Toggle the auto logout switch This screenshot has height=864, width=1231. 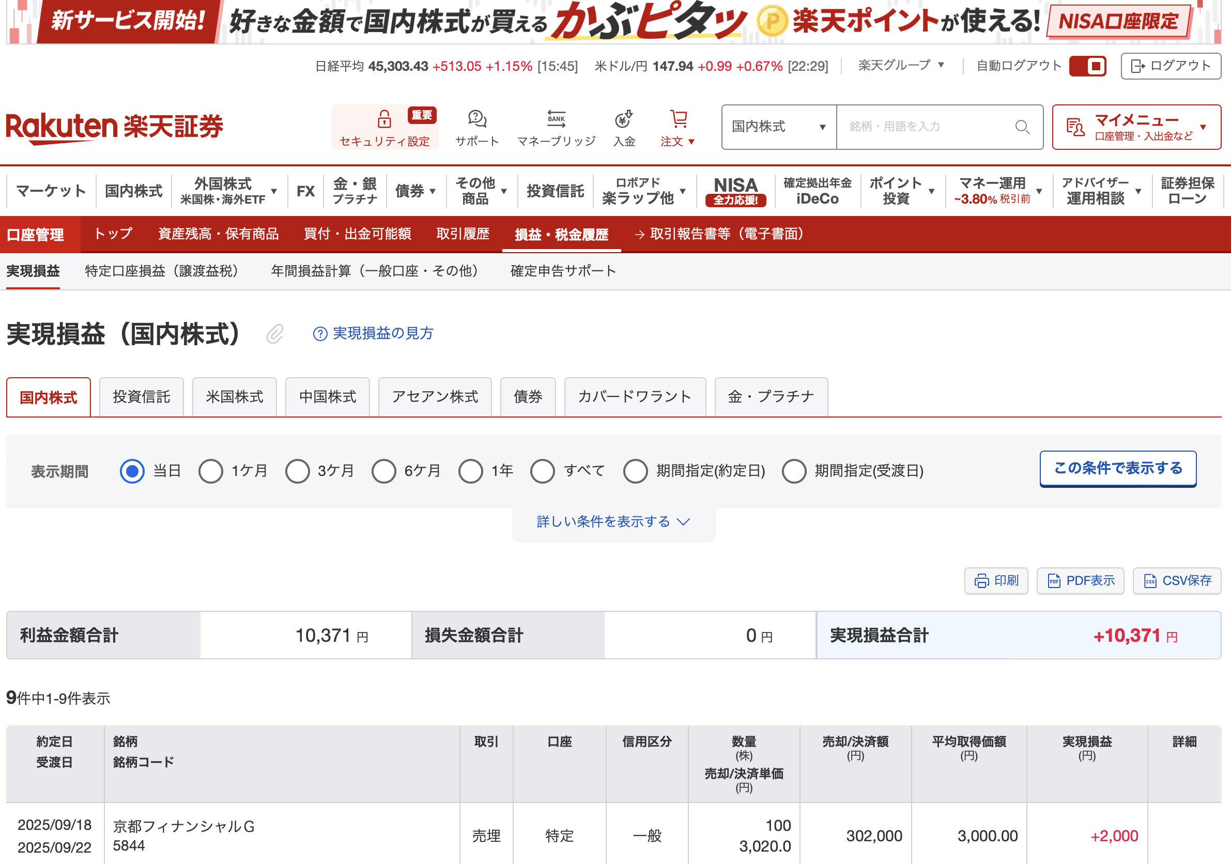[1087, 66]
